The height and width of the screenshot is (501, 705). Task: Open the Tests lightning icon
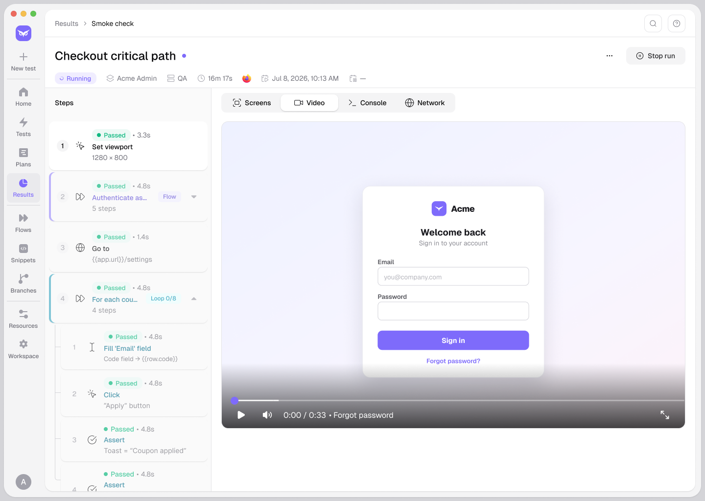click(23, 122)
